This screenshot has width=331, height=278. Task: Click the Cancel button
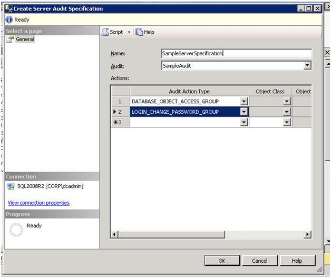click(260, 261)
